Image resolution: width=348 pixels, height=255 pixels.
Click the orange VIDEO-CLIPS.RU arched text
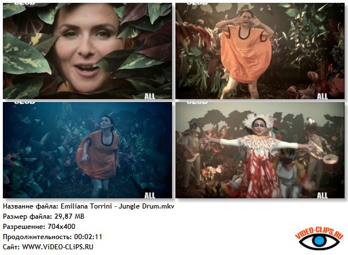pos(320,232)
